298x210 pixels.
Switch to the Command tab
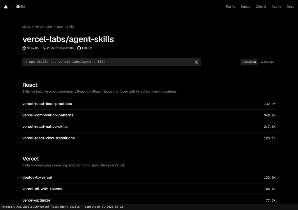pyautogui.click(x=249, y=62)
